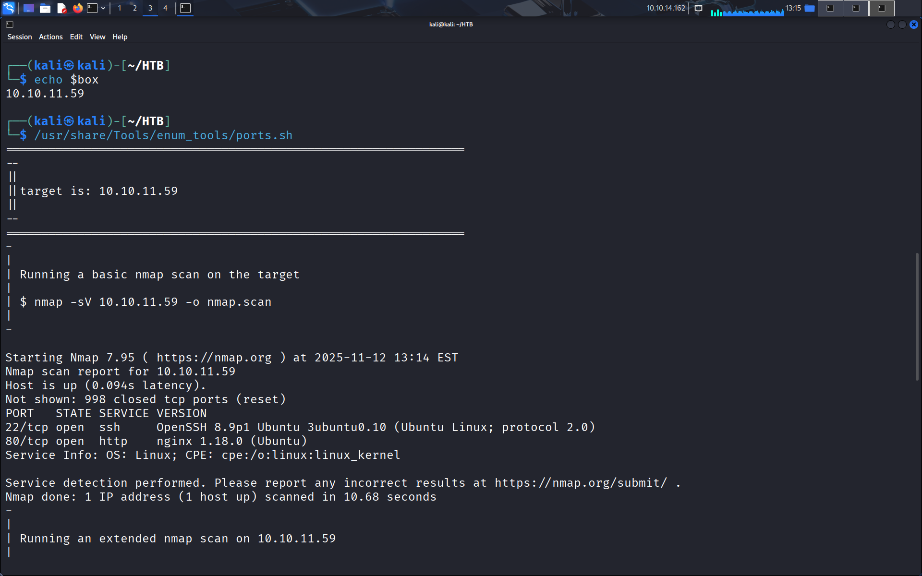Open the View menu
The height and width of the screenshot is (576, 922).
point(97,37)
